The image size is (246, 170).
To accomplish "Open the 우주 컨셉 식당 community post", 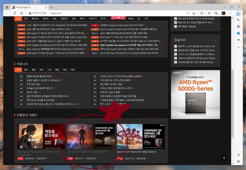I will pyautogui.click(x=33, y=84).
